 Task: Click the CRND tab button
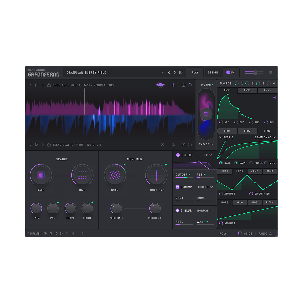(255, 171)
